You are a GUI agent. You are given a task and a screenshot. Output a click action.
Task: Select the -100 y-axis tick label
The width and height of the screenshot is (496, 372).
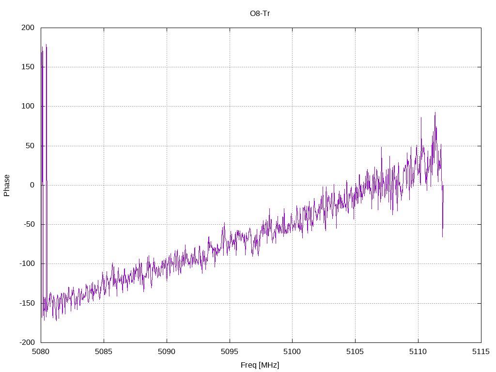click(x=27, y=263)
